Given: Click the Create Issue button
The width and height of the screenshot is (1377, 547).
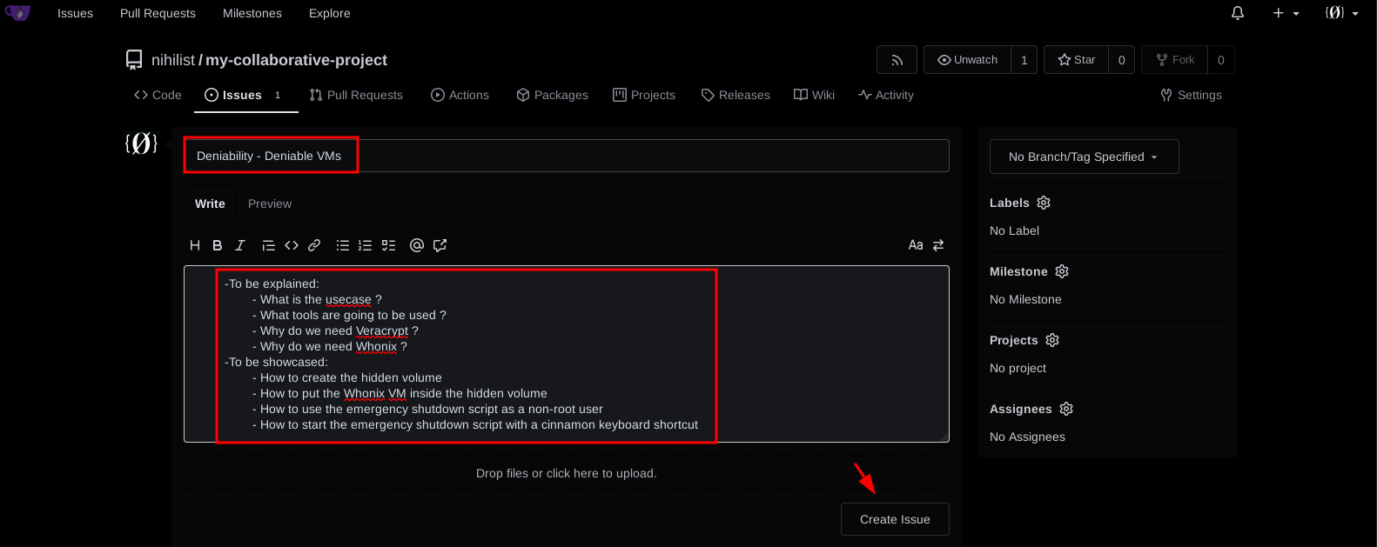Looking at the screenshot, I should [895, 519].
